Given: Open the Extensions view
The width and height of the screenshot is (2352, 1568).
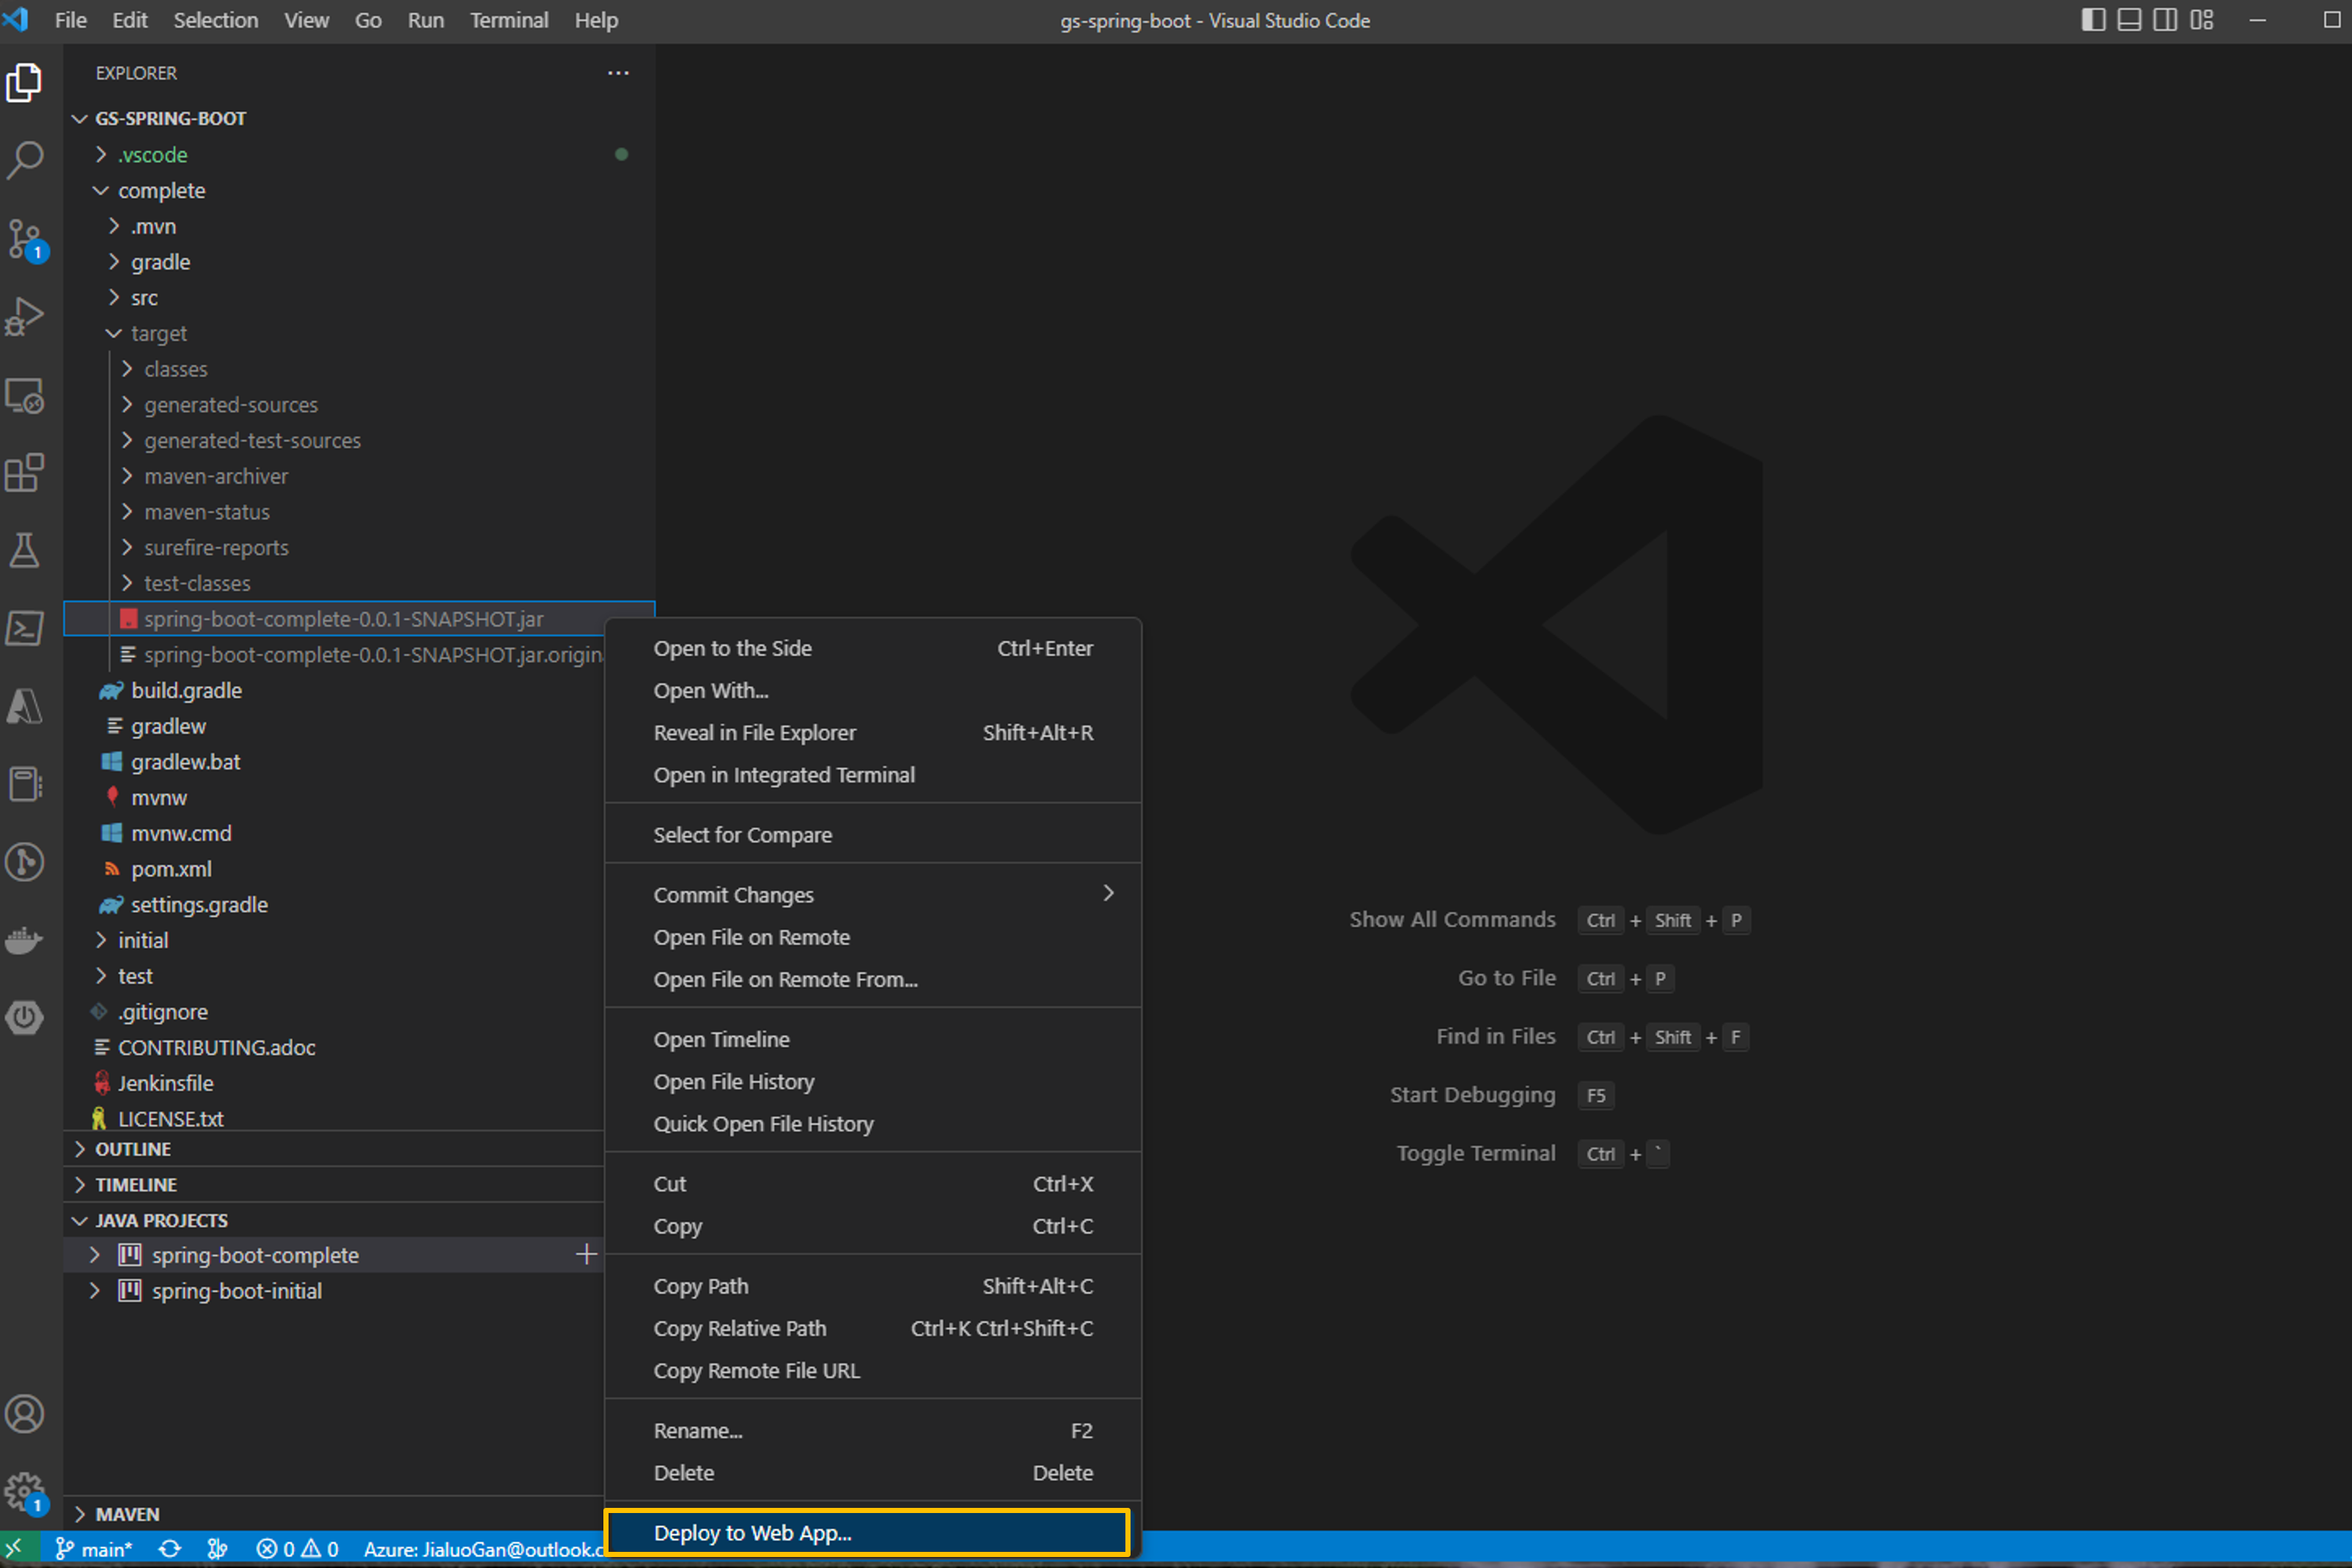Looking at the screenshot, I should 25,473.
